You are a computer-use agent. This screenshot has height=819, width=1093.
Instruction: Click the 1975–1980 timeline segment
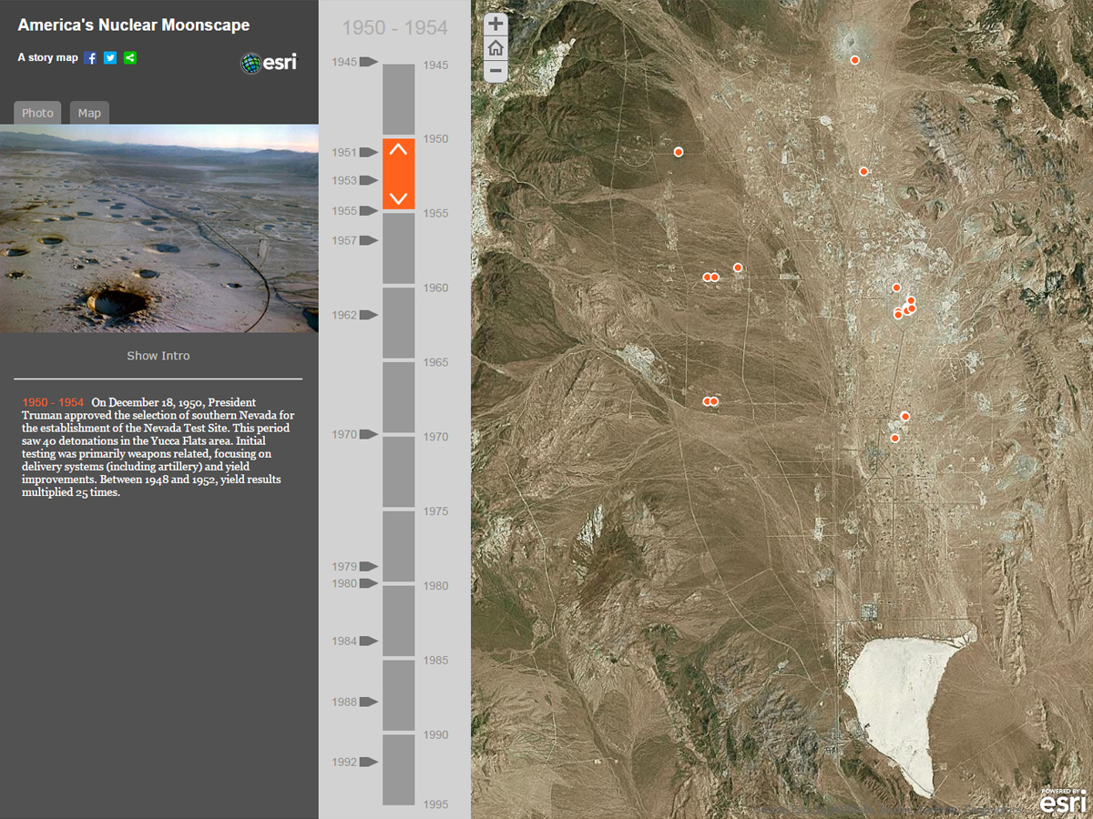[398, 546]
